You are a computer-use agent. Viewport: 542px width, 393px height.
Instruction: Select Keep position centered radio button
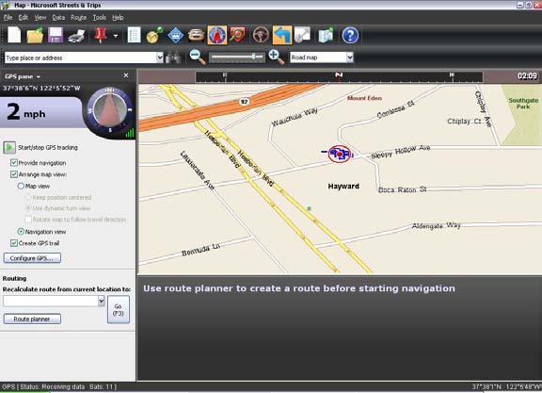28,197
